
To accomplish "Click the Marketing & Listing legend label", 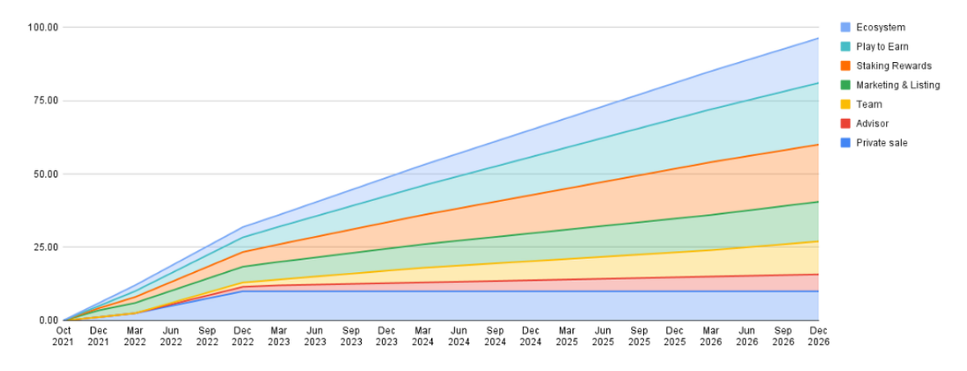I will (x=898, y=85).
